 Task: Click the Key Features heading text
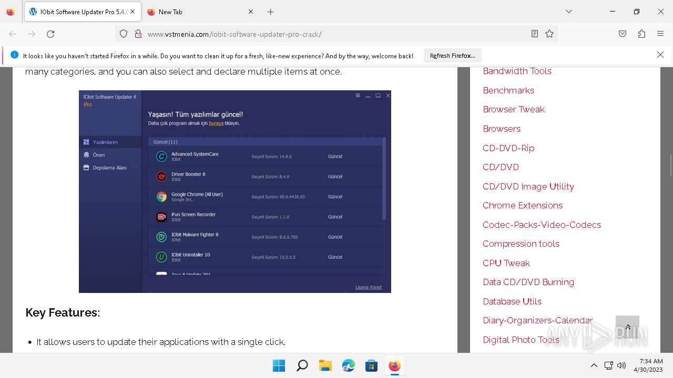point(63,312)
